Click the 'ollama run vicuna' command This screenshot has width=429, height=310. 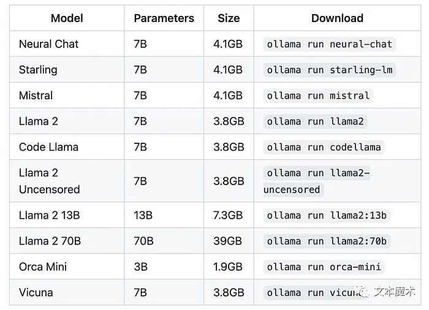coord(314,292)
